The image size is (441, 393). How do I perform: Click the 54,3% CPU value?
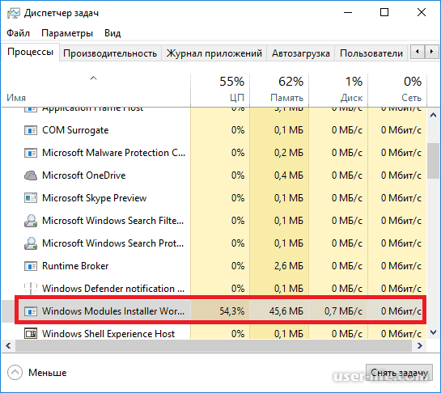[231, 311]
